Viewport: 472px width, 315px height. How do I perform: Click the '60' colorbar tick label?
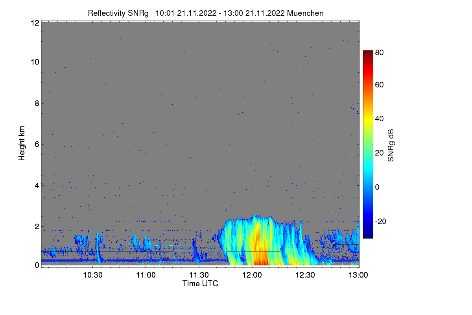click(380, 85)
